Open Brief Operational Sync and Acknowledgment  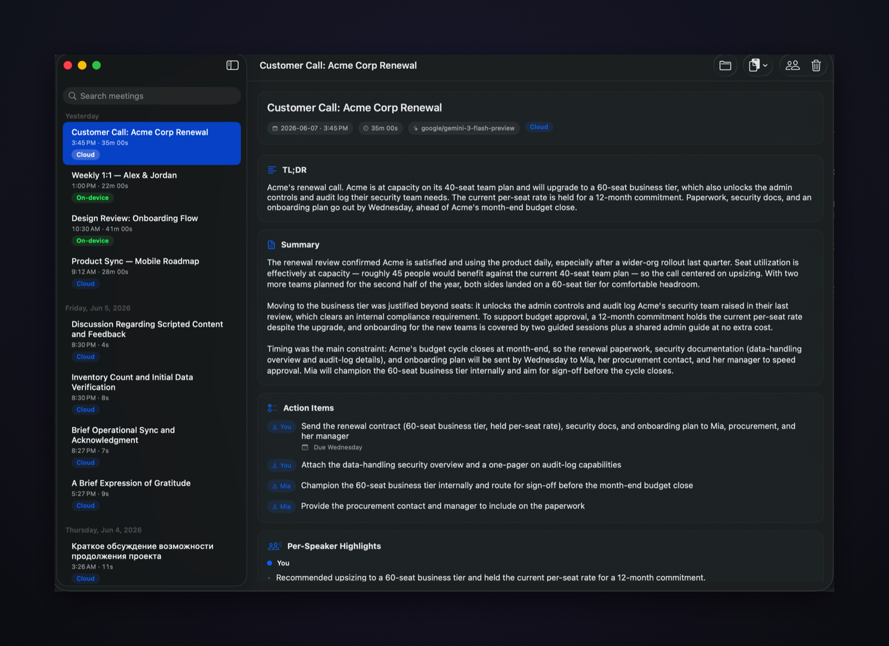click(152, 446)
